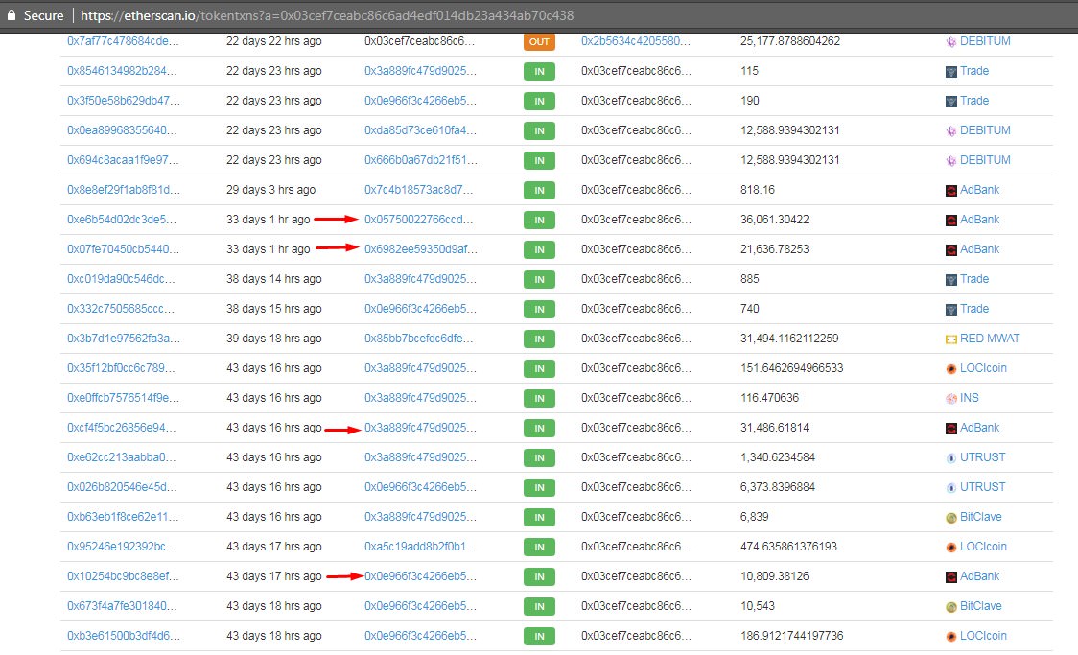Open transaction hash 0x673f4a7fe301840

pos(122,605)
